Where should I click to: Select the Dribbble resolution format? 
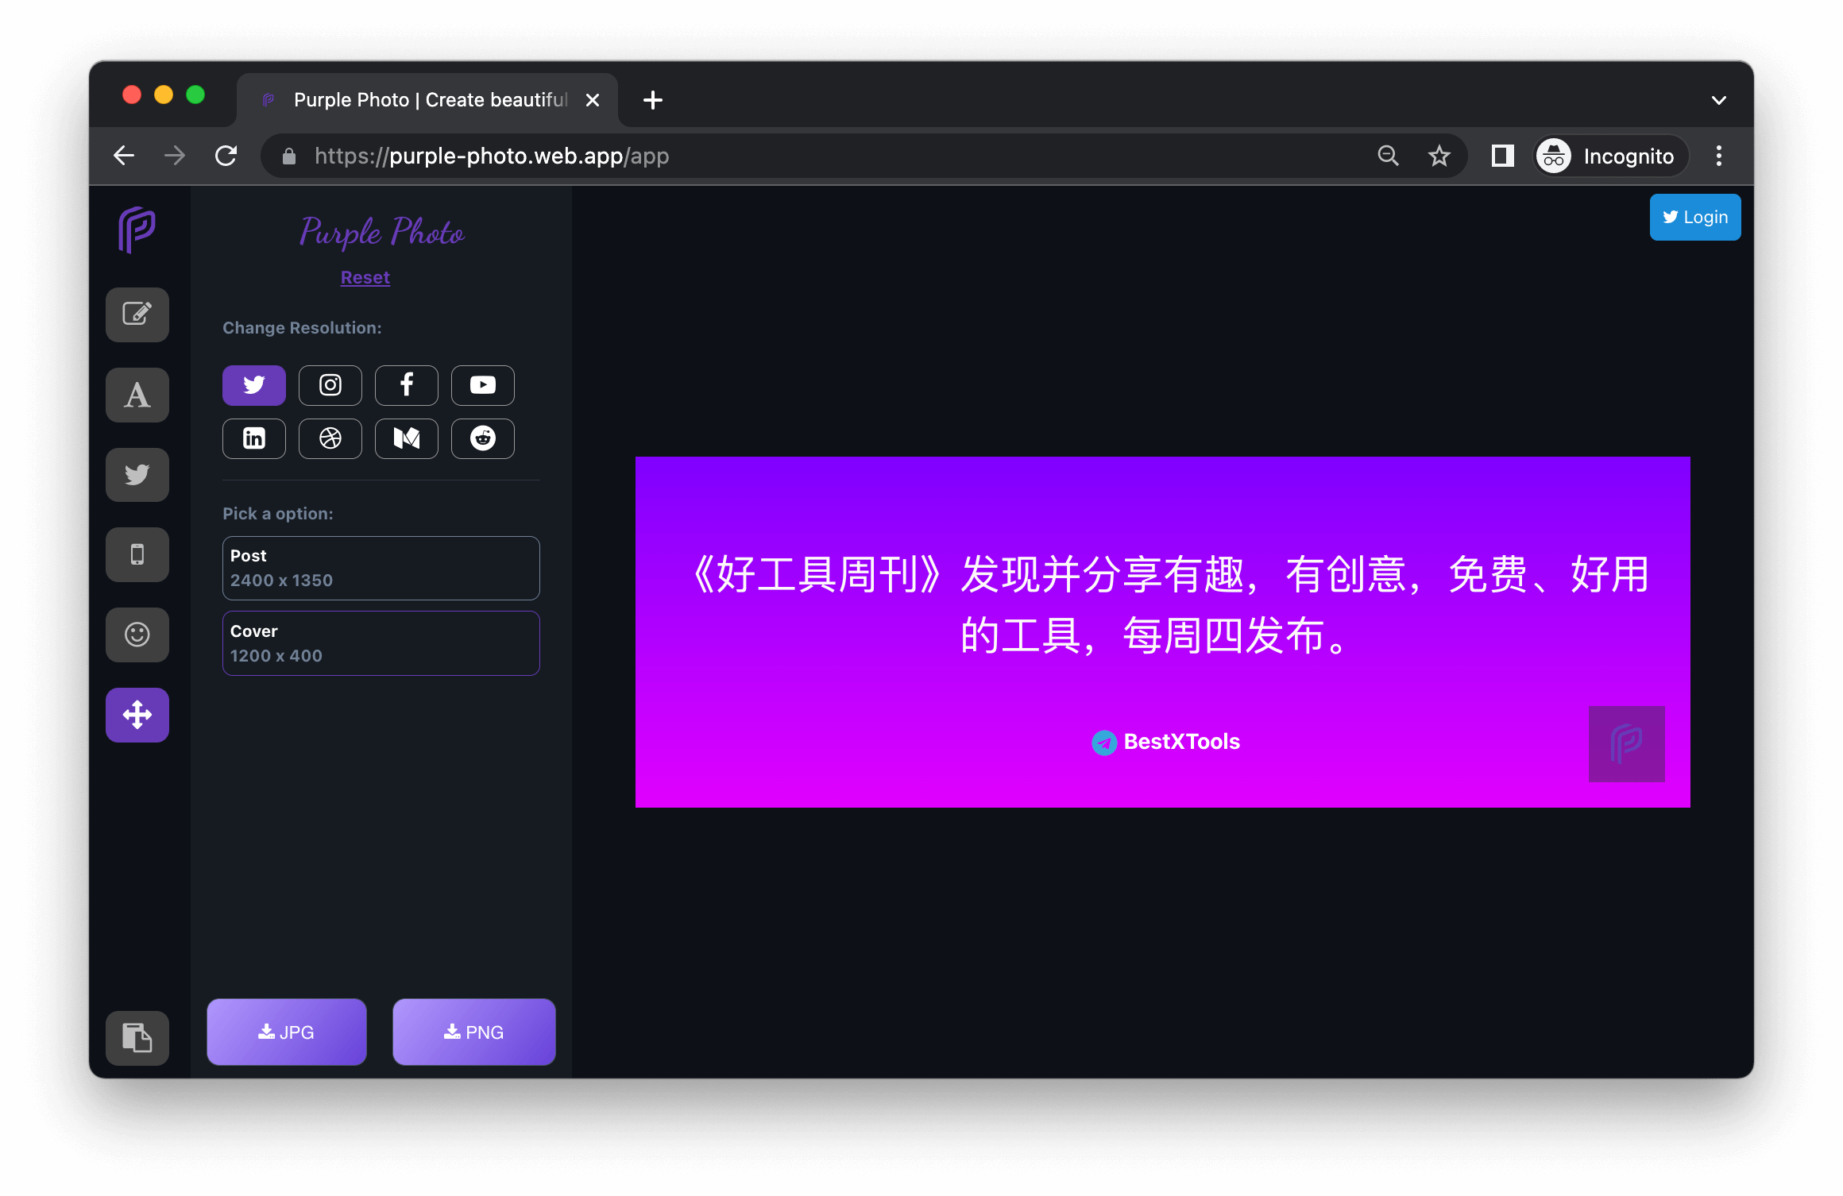pos(330,438)
